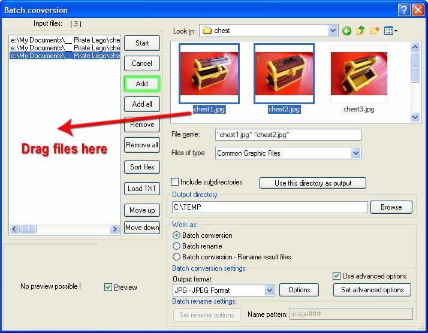Click file browser scroll up arrow
The height and width of the screenshot is (333, 428).
pos(415,47)
